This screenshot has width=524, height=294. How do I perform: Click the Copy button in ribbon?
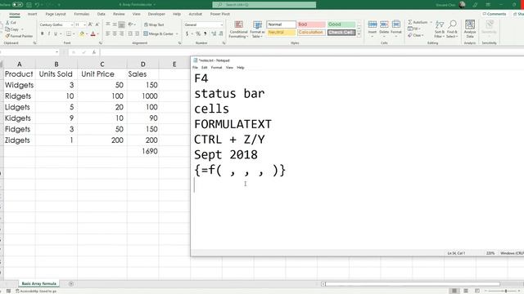tap(12, 29)
